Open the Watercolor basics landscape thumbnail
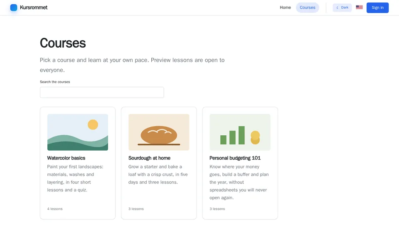The width and height of the screenshot is (399, 249). coord(78,132)
